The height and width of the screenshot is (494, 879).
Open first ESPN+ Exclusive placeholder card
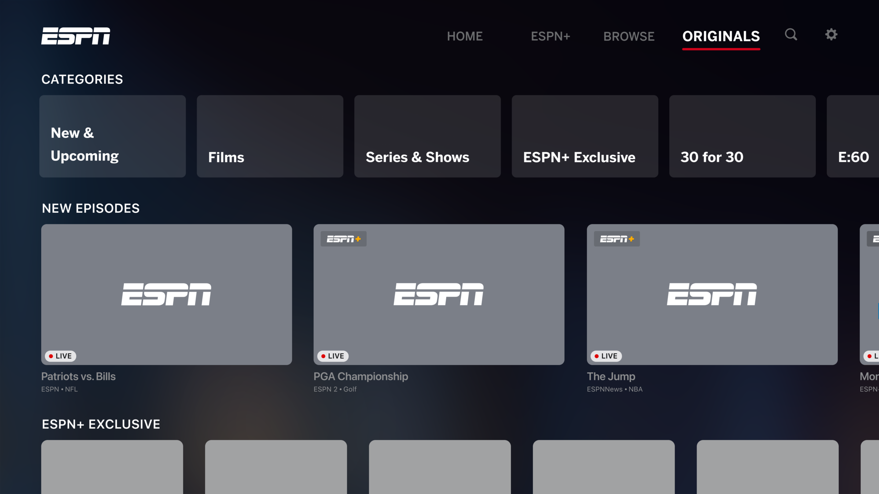pyautogui.click(x=112, y=467)
